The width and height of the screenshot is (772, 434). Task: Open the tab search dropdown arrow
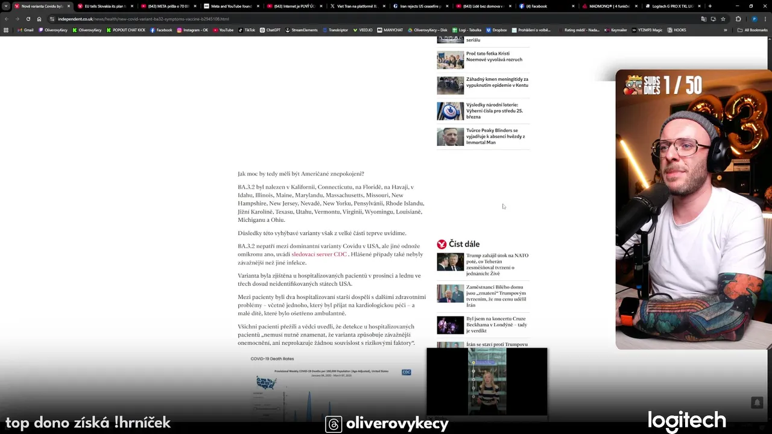[6, 6]
